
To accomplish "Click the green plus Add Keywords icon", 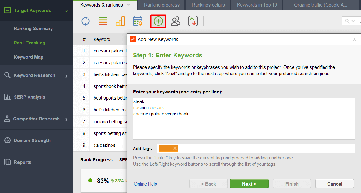I will pos(158,21).
